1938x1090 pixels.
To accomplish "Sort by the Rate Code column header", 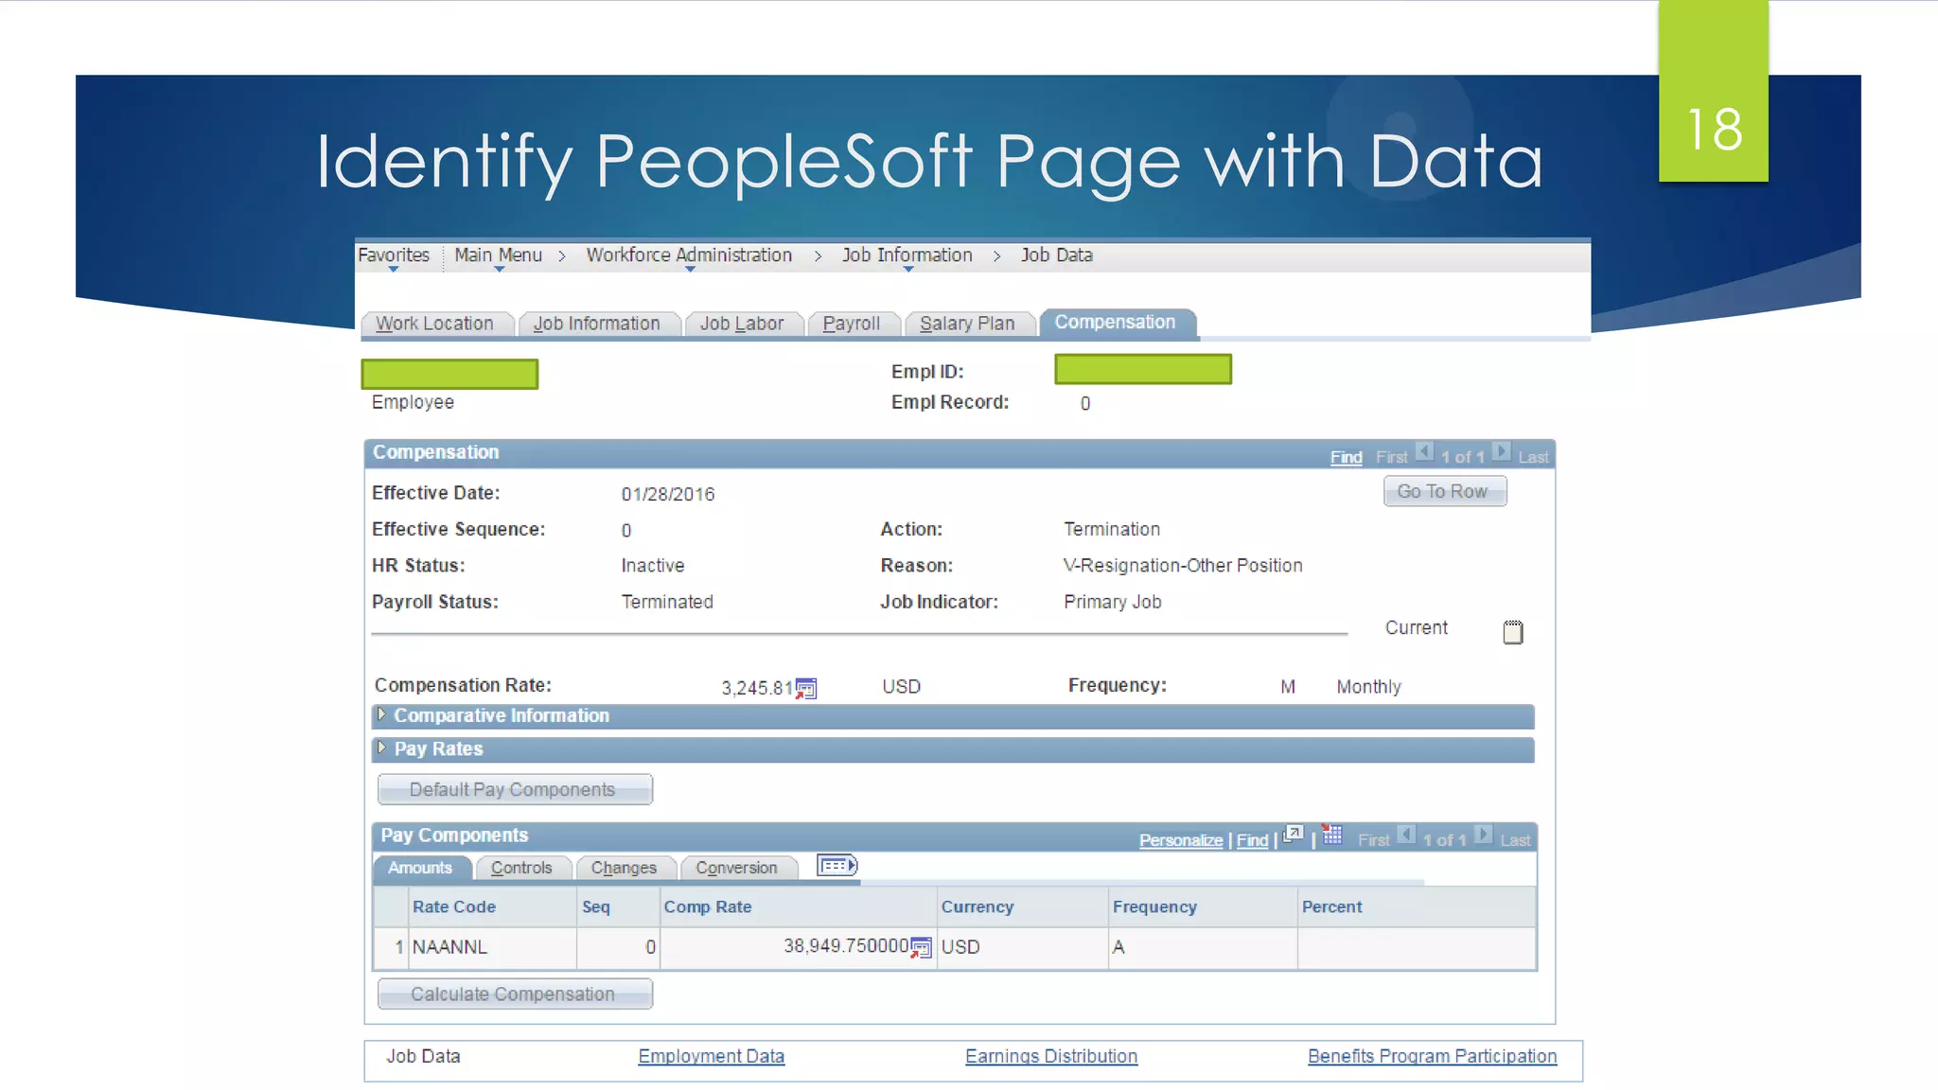I will click(x=454, y=906).
